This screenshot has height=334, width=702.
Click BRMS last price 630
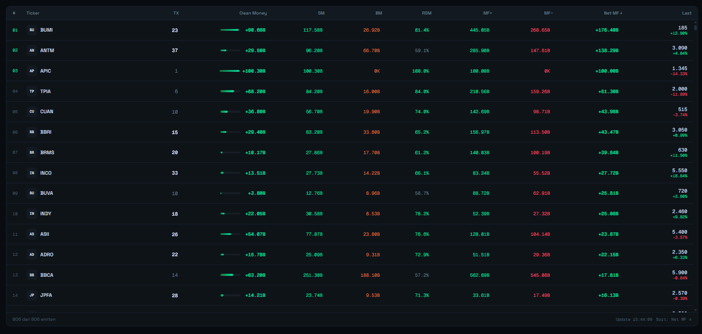pos(683,150)
